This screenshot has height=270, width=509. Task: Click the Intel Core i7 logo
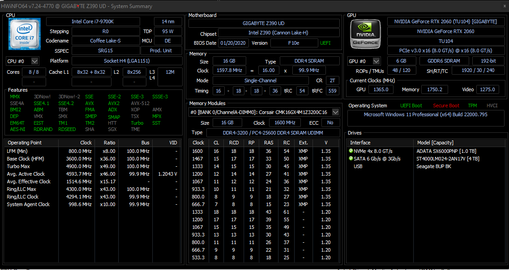25,34
